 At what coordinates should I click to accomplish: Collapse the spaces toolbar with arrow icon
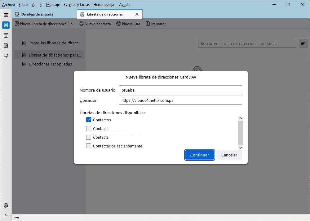pyautogui.click(x=6, y=215)
